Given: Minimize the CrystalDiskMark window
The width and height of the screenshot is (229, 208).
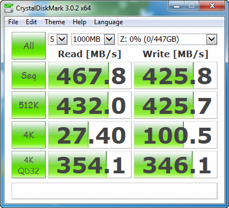Looking at the screenshot, I should pos(177,6).
